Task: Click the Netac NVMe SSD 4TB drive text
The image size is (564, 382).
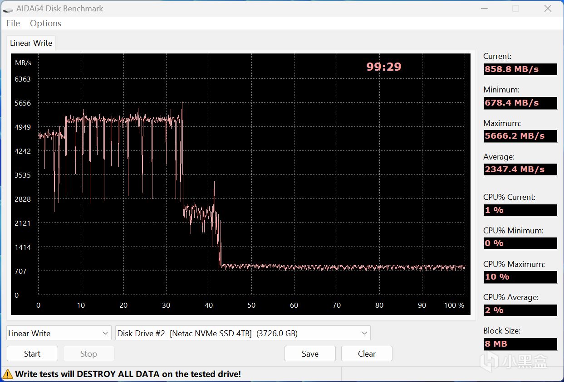Action: pos(211,334)
